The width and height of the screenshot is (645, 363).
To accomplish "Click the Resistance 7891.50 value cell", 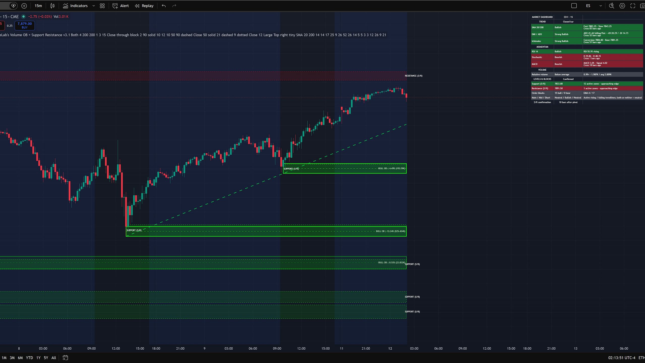I will (568, 88).
